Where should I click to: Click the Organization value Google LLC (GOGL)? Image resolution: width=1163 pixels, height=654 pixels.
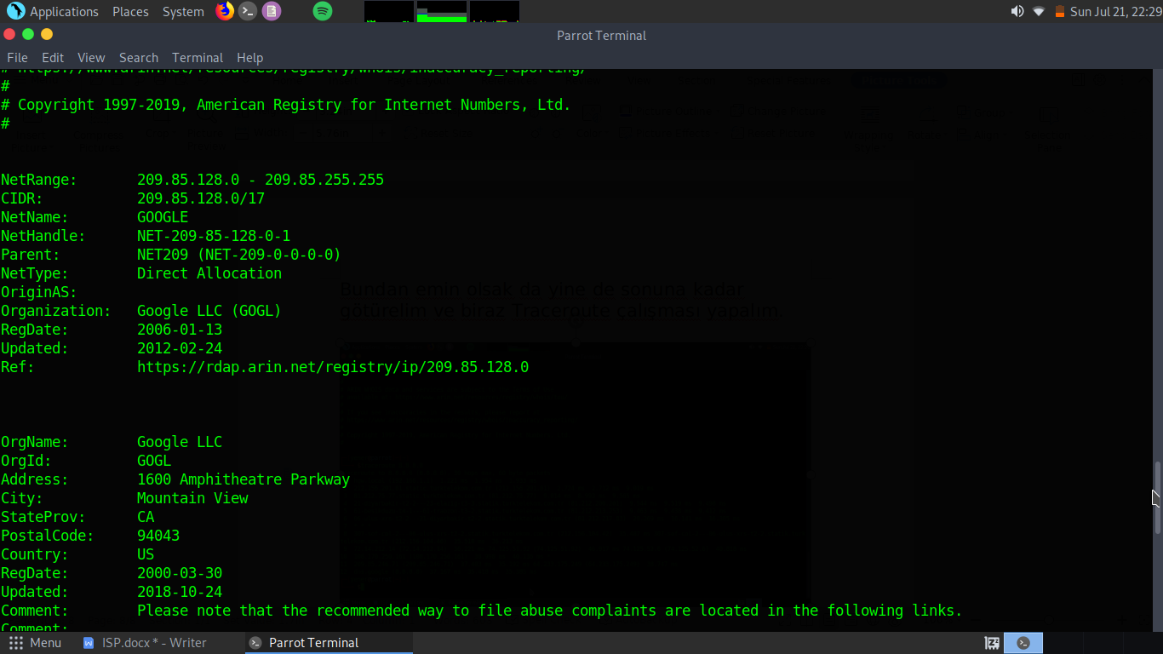pos(209,311)
